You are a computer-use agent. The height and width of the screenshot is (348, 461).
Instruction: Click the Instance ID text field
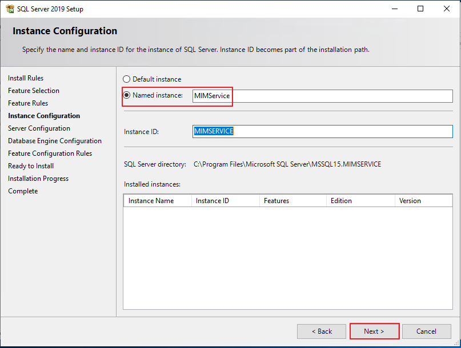[x=323, y=131]
